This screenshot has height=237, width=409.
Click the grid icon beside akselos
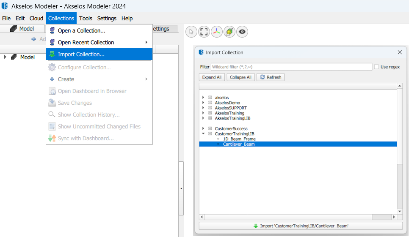210,97
